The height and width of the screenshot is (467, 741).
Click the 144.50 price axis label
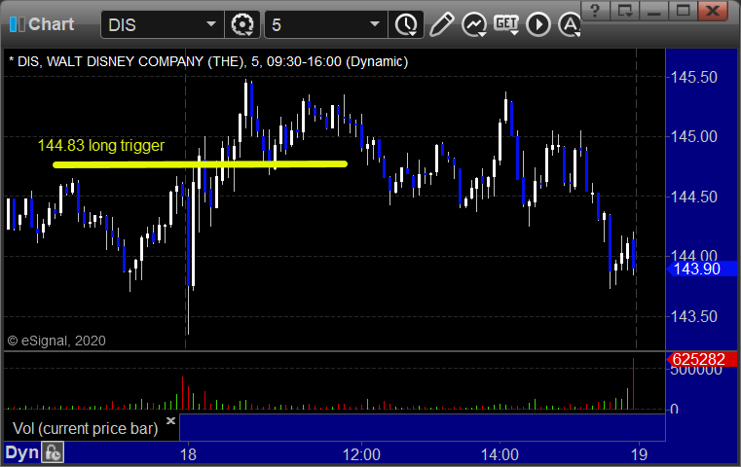point(694,197)
